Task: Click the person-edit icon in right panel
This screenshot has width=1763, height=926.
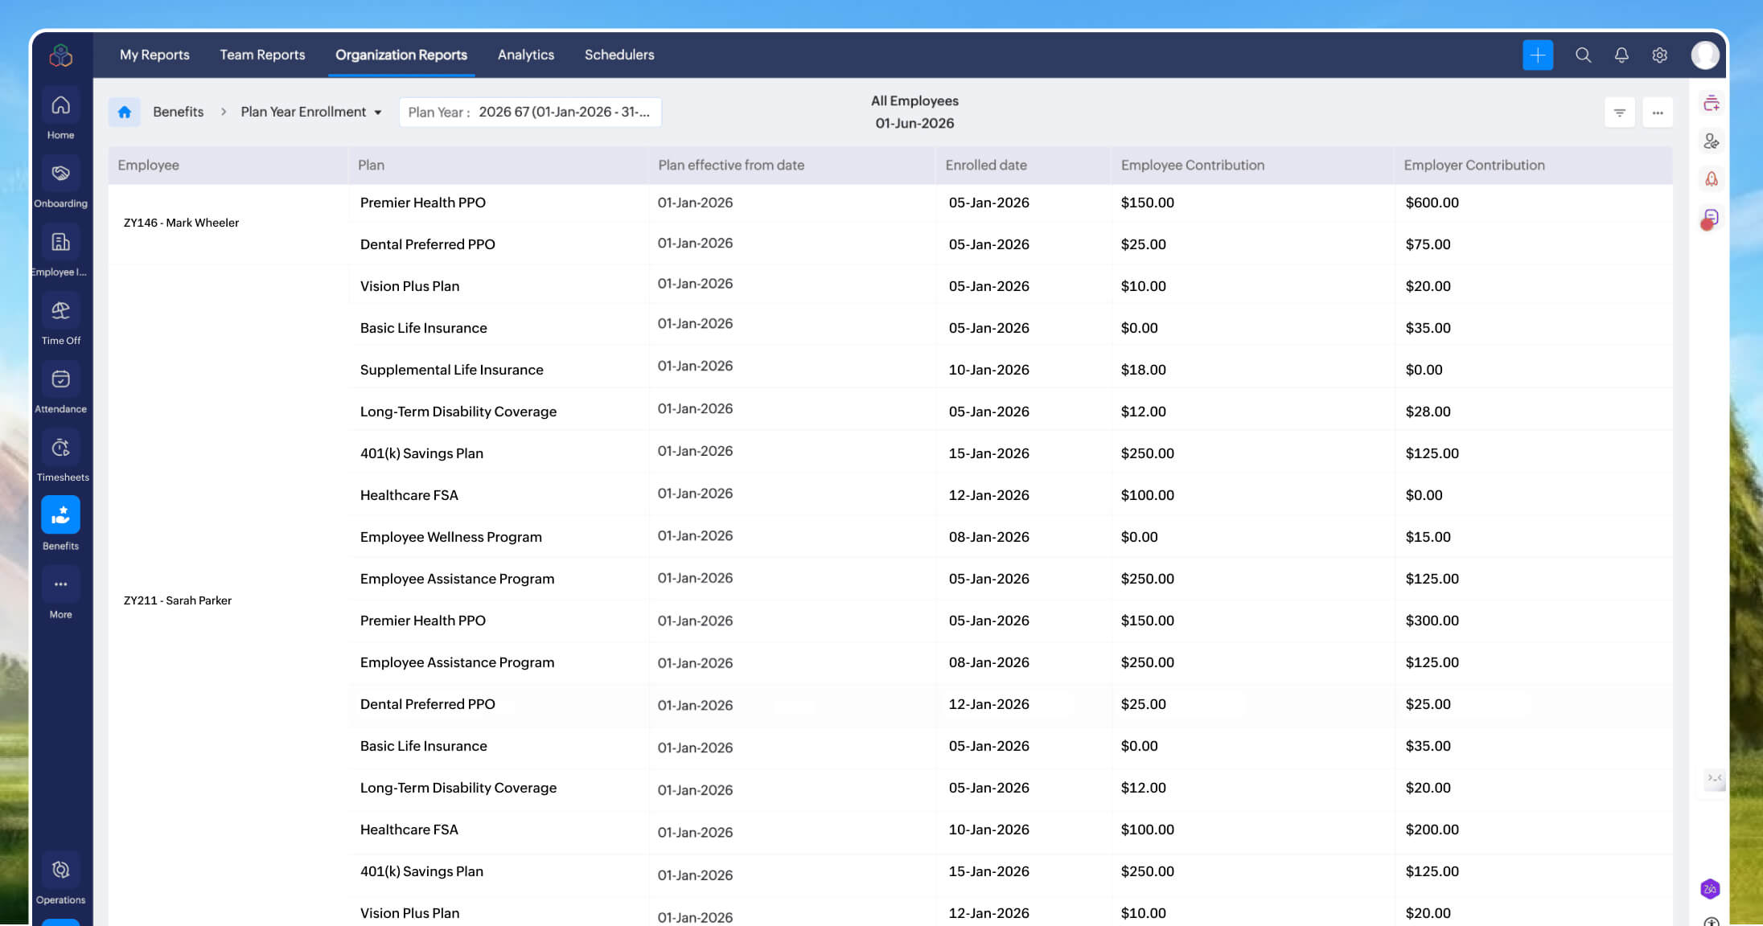Action: [1711, 141]
